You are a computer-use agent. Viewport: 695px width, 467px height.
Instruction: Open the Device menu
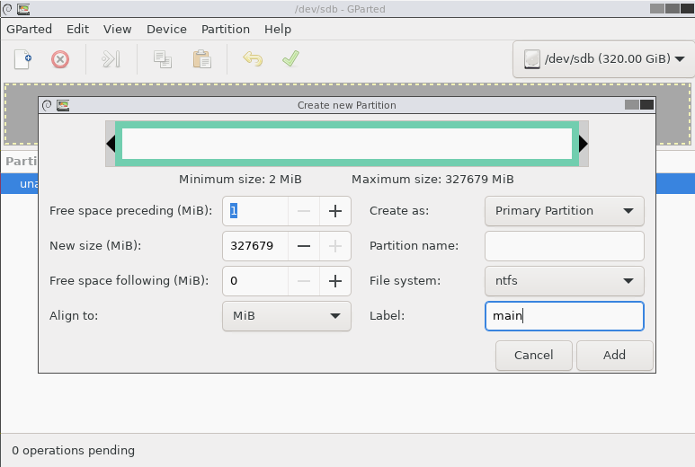(x=166, y=30)
